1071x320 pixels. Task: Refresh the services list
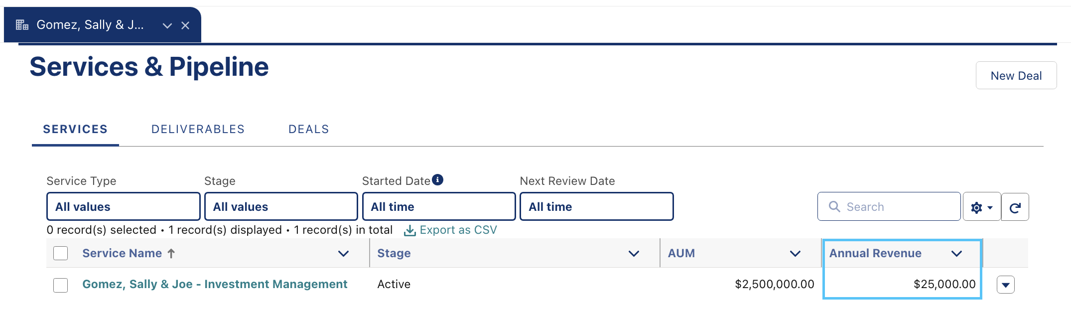coord(1015,207)
